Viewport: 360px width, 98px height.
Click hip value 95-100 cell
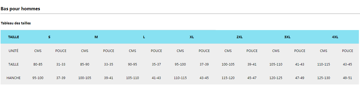point(38,78)
